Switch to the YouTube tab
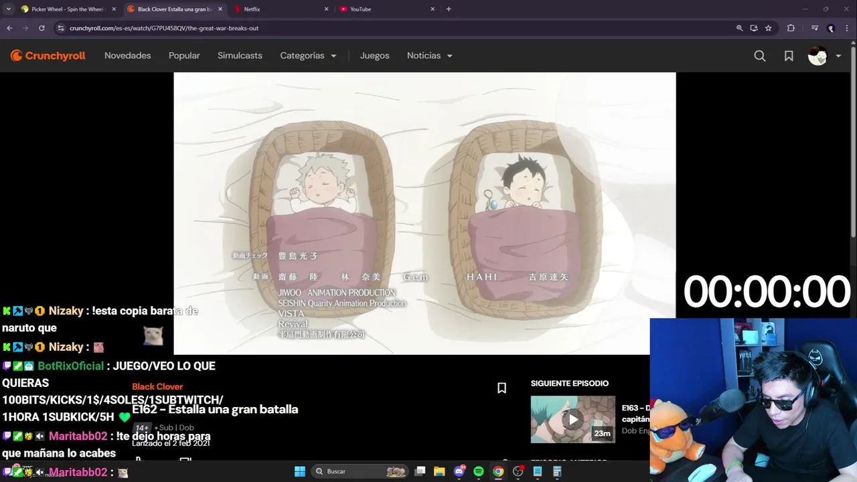857x482 pixels. coord(387,9)
